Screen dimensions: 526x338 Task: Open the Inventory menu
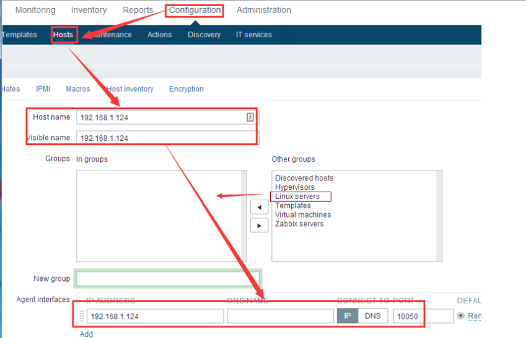click(89, 10)
